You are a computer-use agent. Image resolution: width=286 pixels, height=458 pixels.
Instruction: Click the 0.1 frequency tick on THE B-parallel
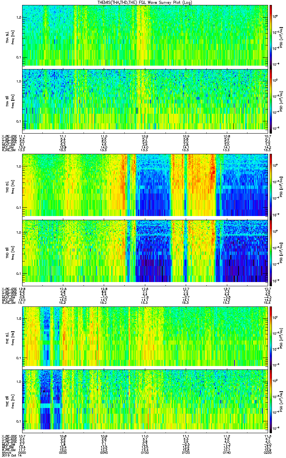(18, 421)
